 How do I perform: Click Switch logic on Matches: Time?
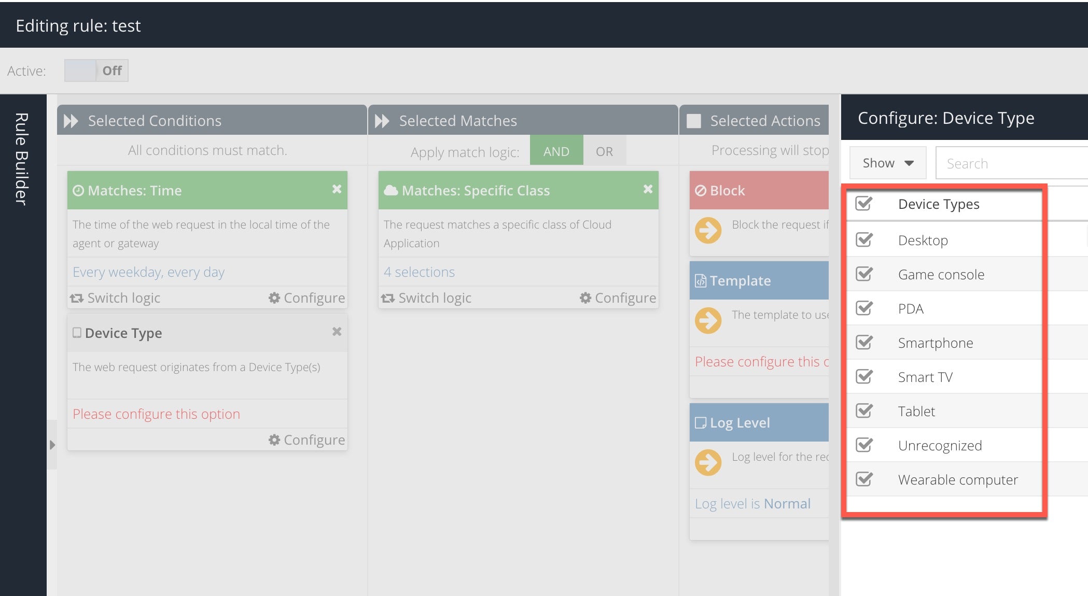(x=116, y=298)
